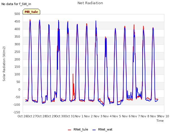The width and height of the screenshot is (181, 135).
Task: Click the -100 y-axis tick label
Action: coord(17,105)
